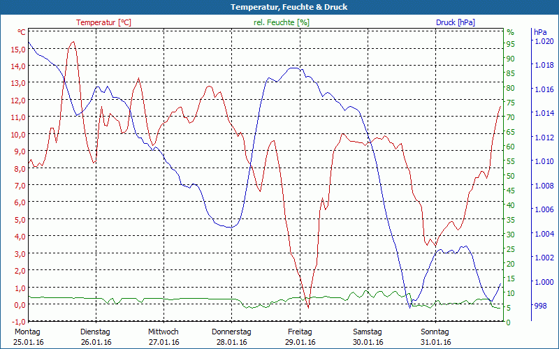Select the Sonntag day label
This screenshot has width=559, height=349.
436,332
